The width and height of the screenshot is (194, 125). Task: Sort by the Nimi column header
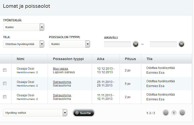tap(21, 59)
